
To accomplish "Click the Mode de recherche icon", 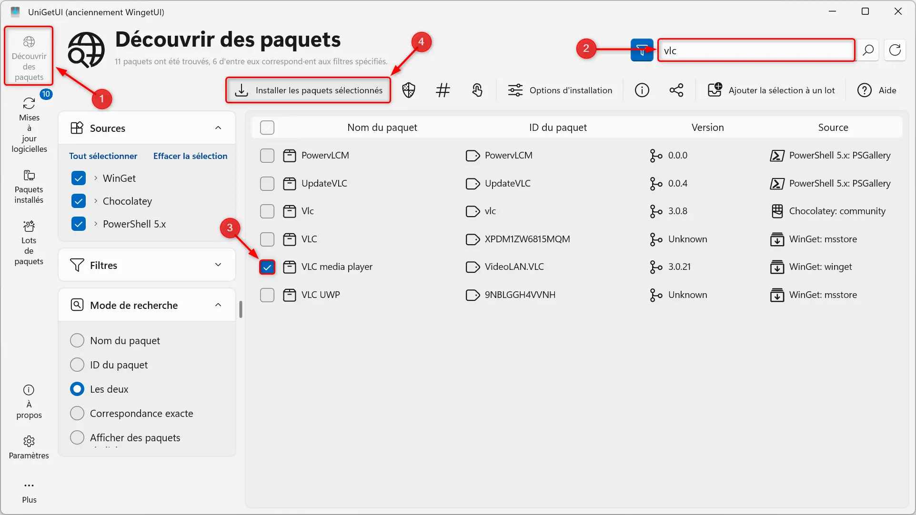I will (x=77, y=305).
